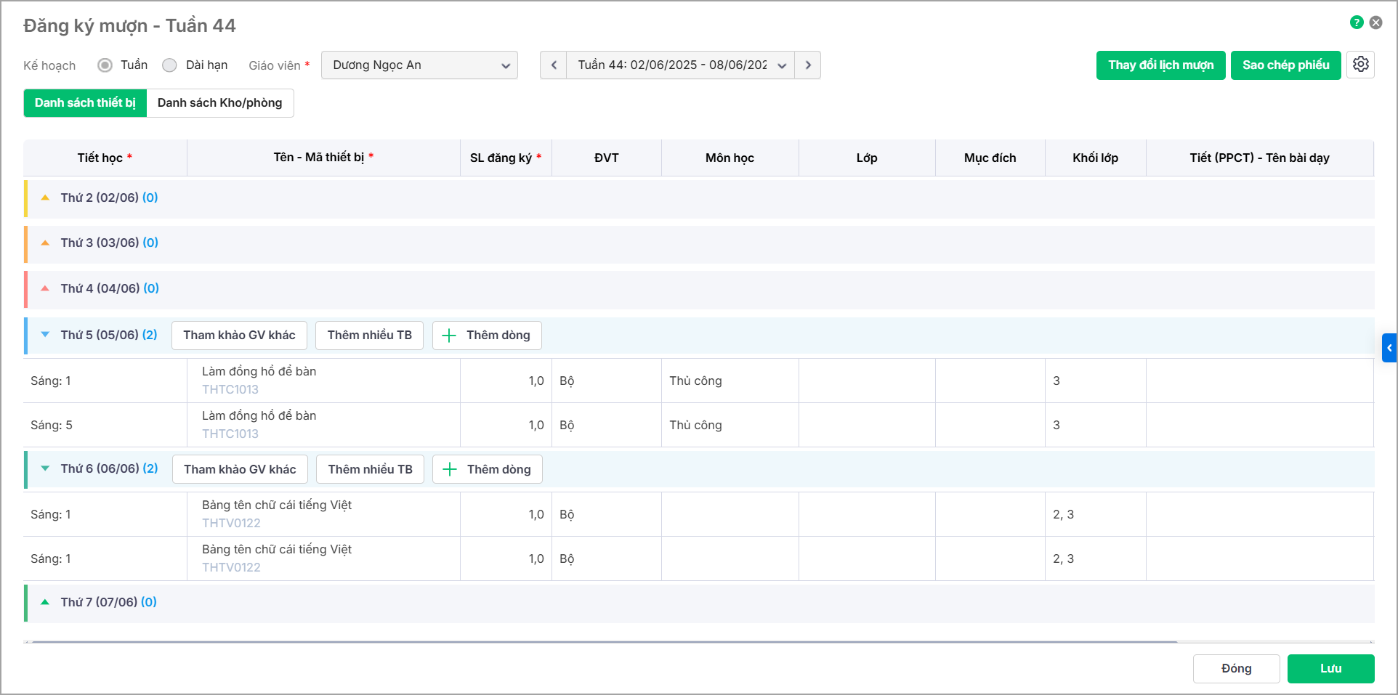Image resolution: width=1398 pixels, height=695 pixels.
Task: Open the Tuần 44 week dropdown
Action: click(x=680, y=65)
